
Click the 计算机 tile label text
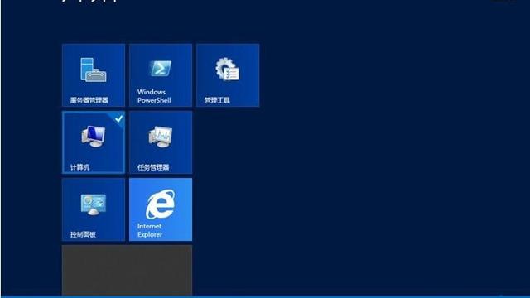79,167
